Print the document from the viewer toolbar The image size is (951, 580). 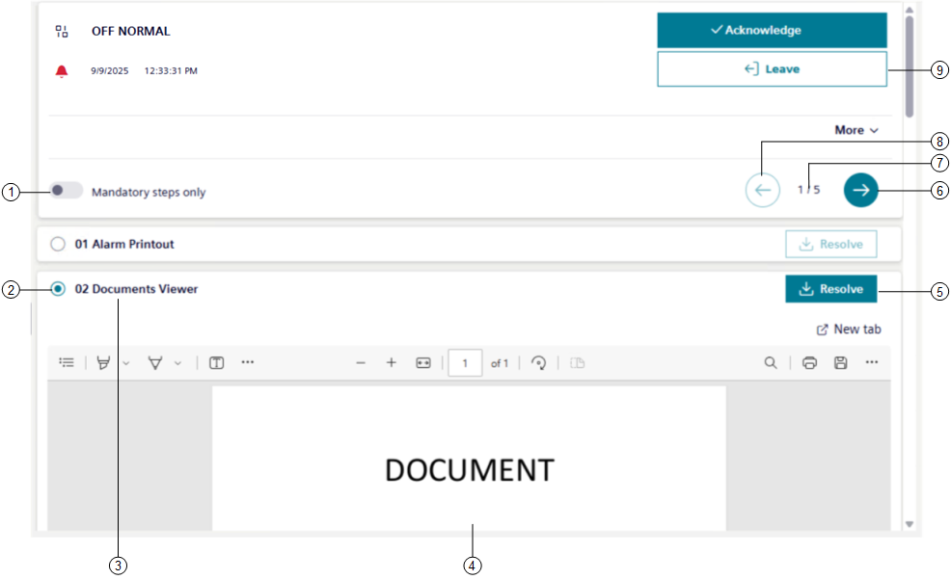click(x=810, y=363)
